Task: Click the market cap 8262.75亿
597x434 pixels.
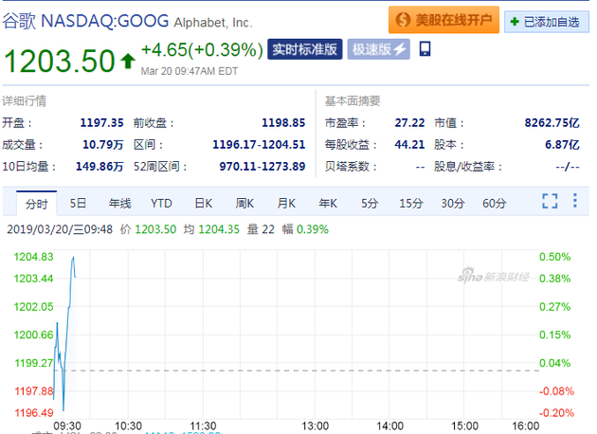Action: pyautogui.click(x=552, y=122)
